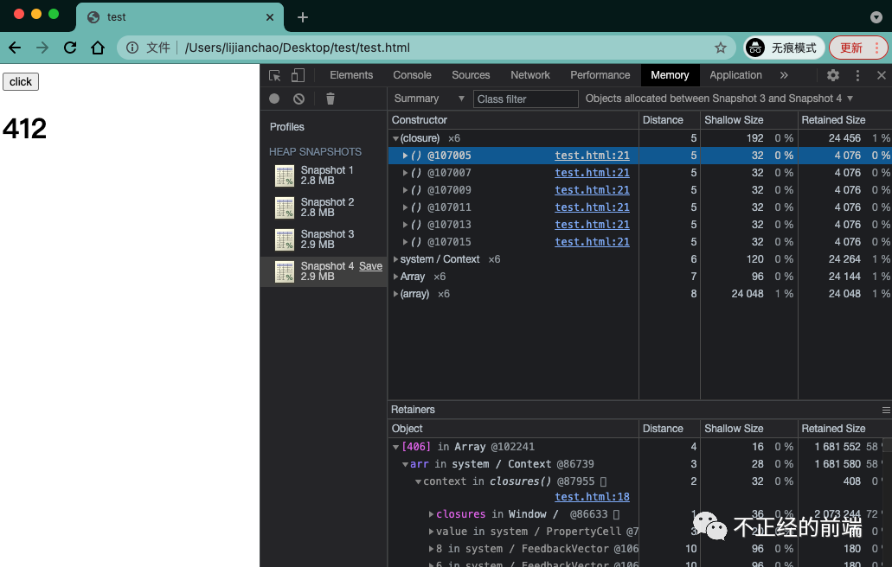Expand the system / Context group

click(x=395, y=259)
